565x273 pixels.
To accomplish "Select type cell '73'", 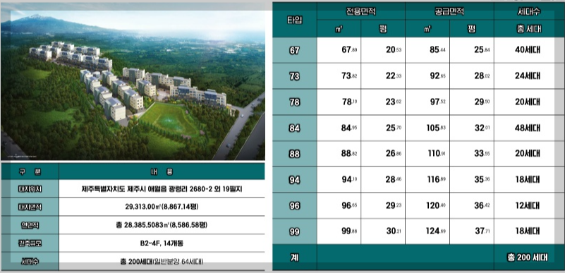I will (x=294, y=76).
